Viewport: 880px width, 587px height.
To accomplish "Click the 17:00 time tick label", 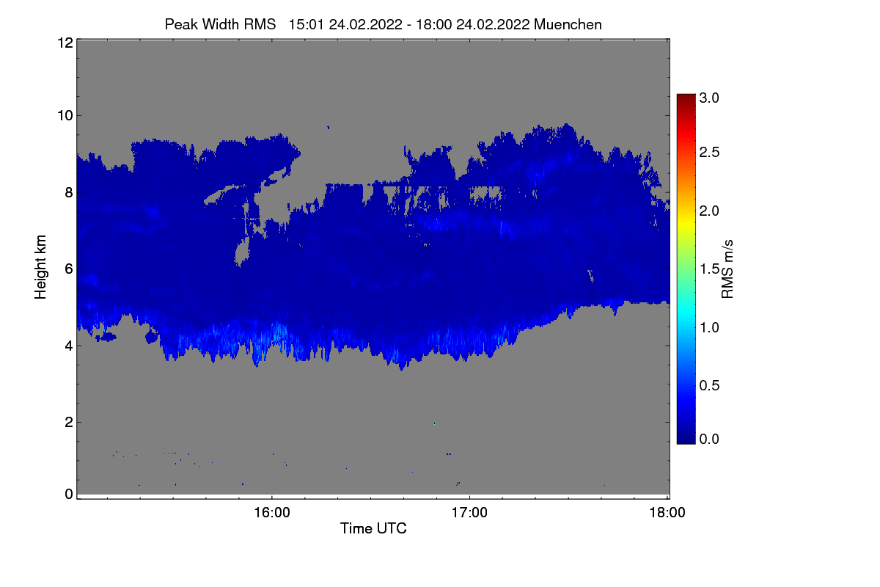I will [x=469, y=513].
